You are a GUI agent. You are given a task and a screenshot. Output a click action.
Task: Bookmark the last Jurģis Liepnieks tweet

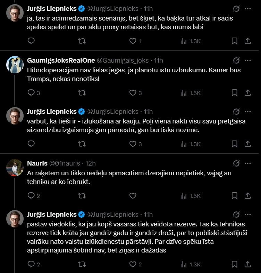(x=235, y=264)
